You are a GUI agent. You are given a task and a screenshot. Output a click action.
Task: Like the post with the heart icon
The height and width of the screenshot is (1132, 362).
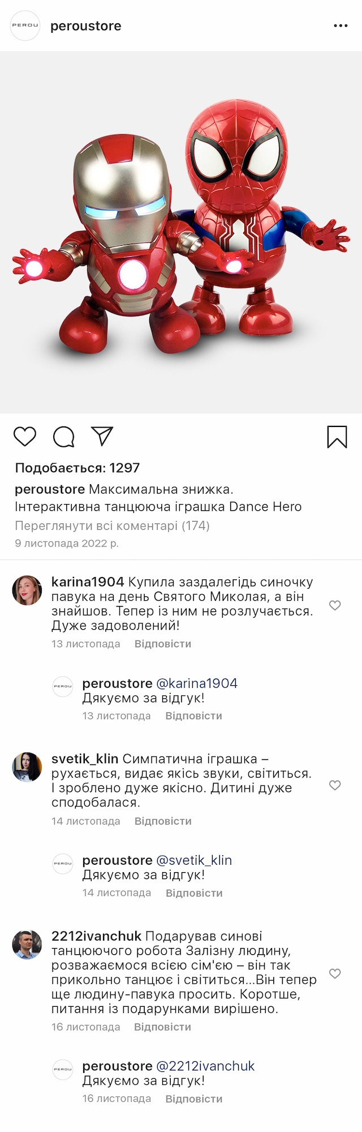25,437
